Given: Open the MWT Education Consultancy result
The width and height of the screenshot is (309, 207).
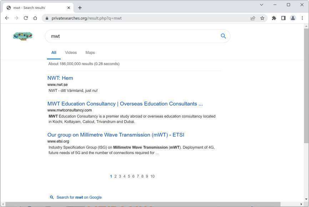Looking at the screenshot, I should (125, 104).
